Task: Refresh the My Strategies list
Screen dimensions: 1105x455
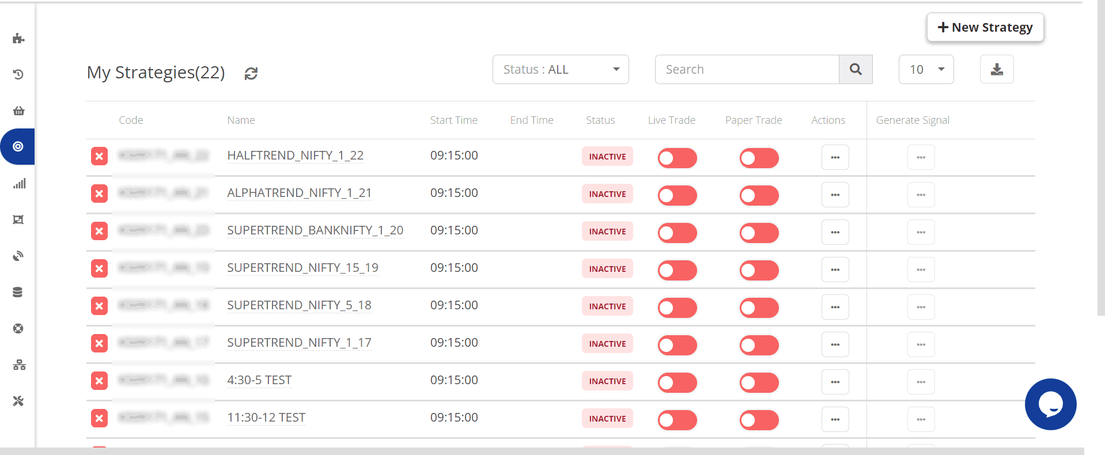Action: coord(251,74)
